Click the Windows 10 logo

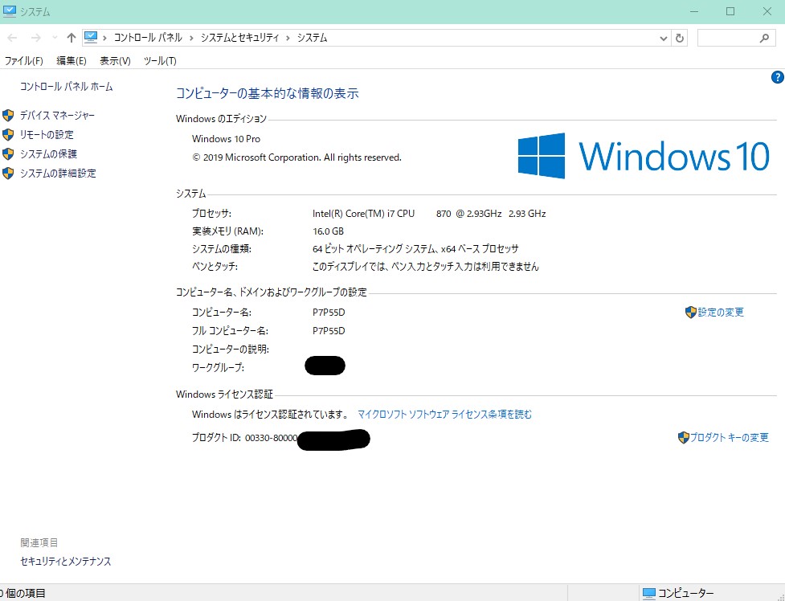click(x=643, y=156)
